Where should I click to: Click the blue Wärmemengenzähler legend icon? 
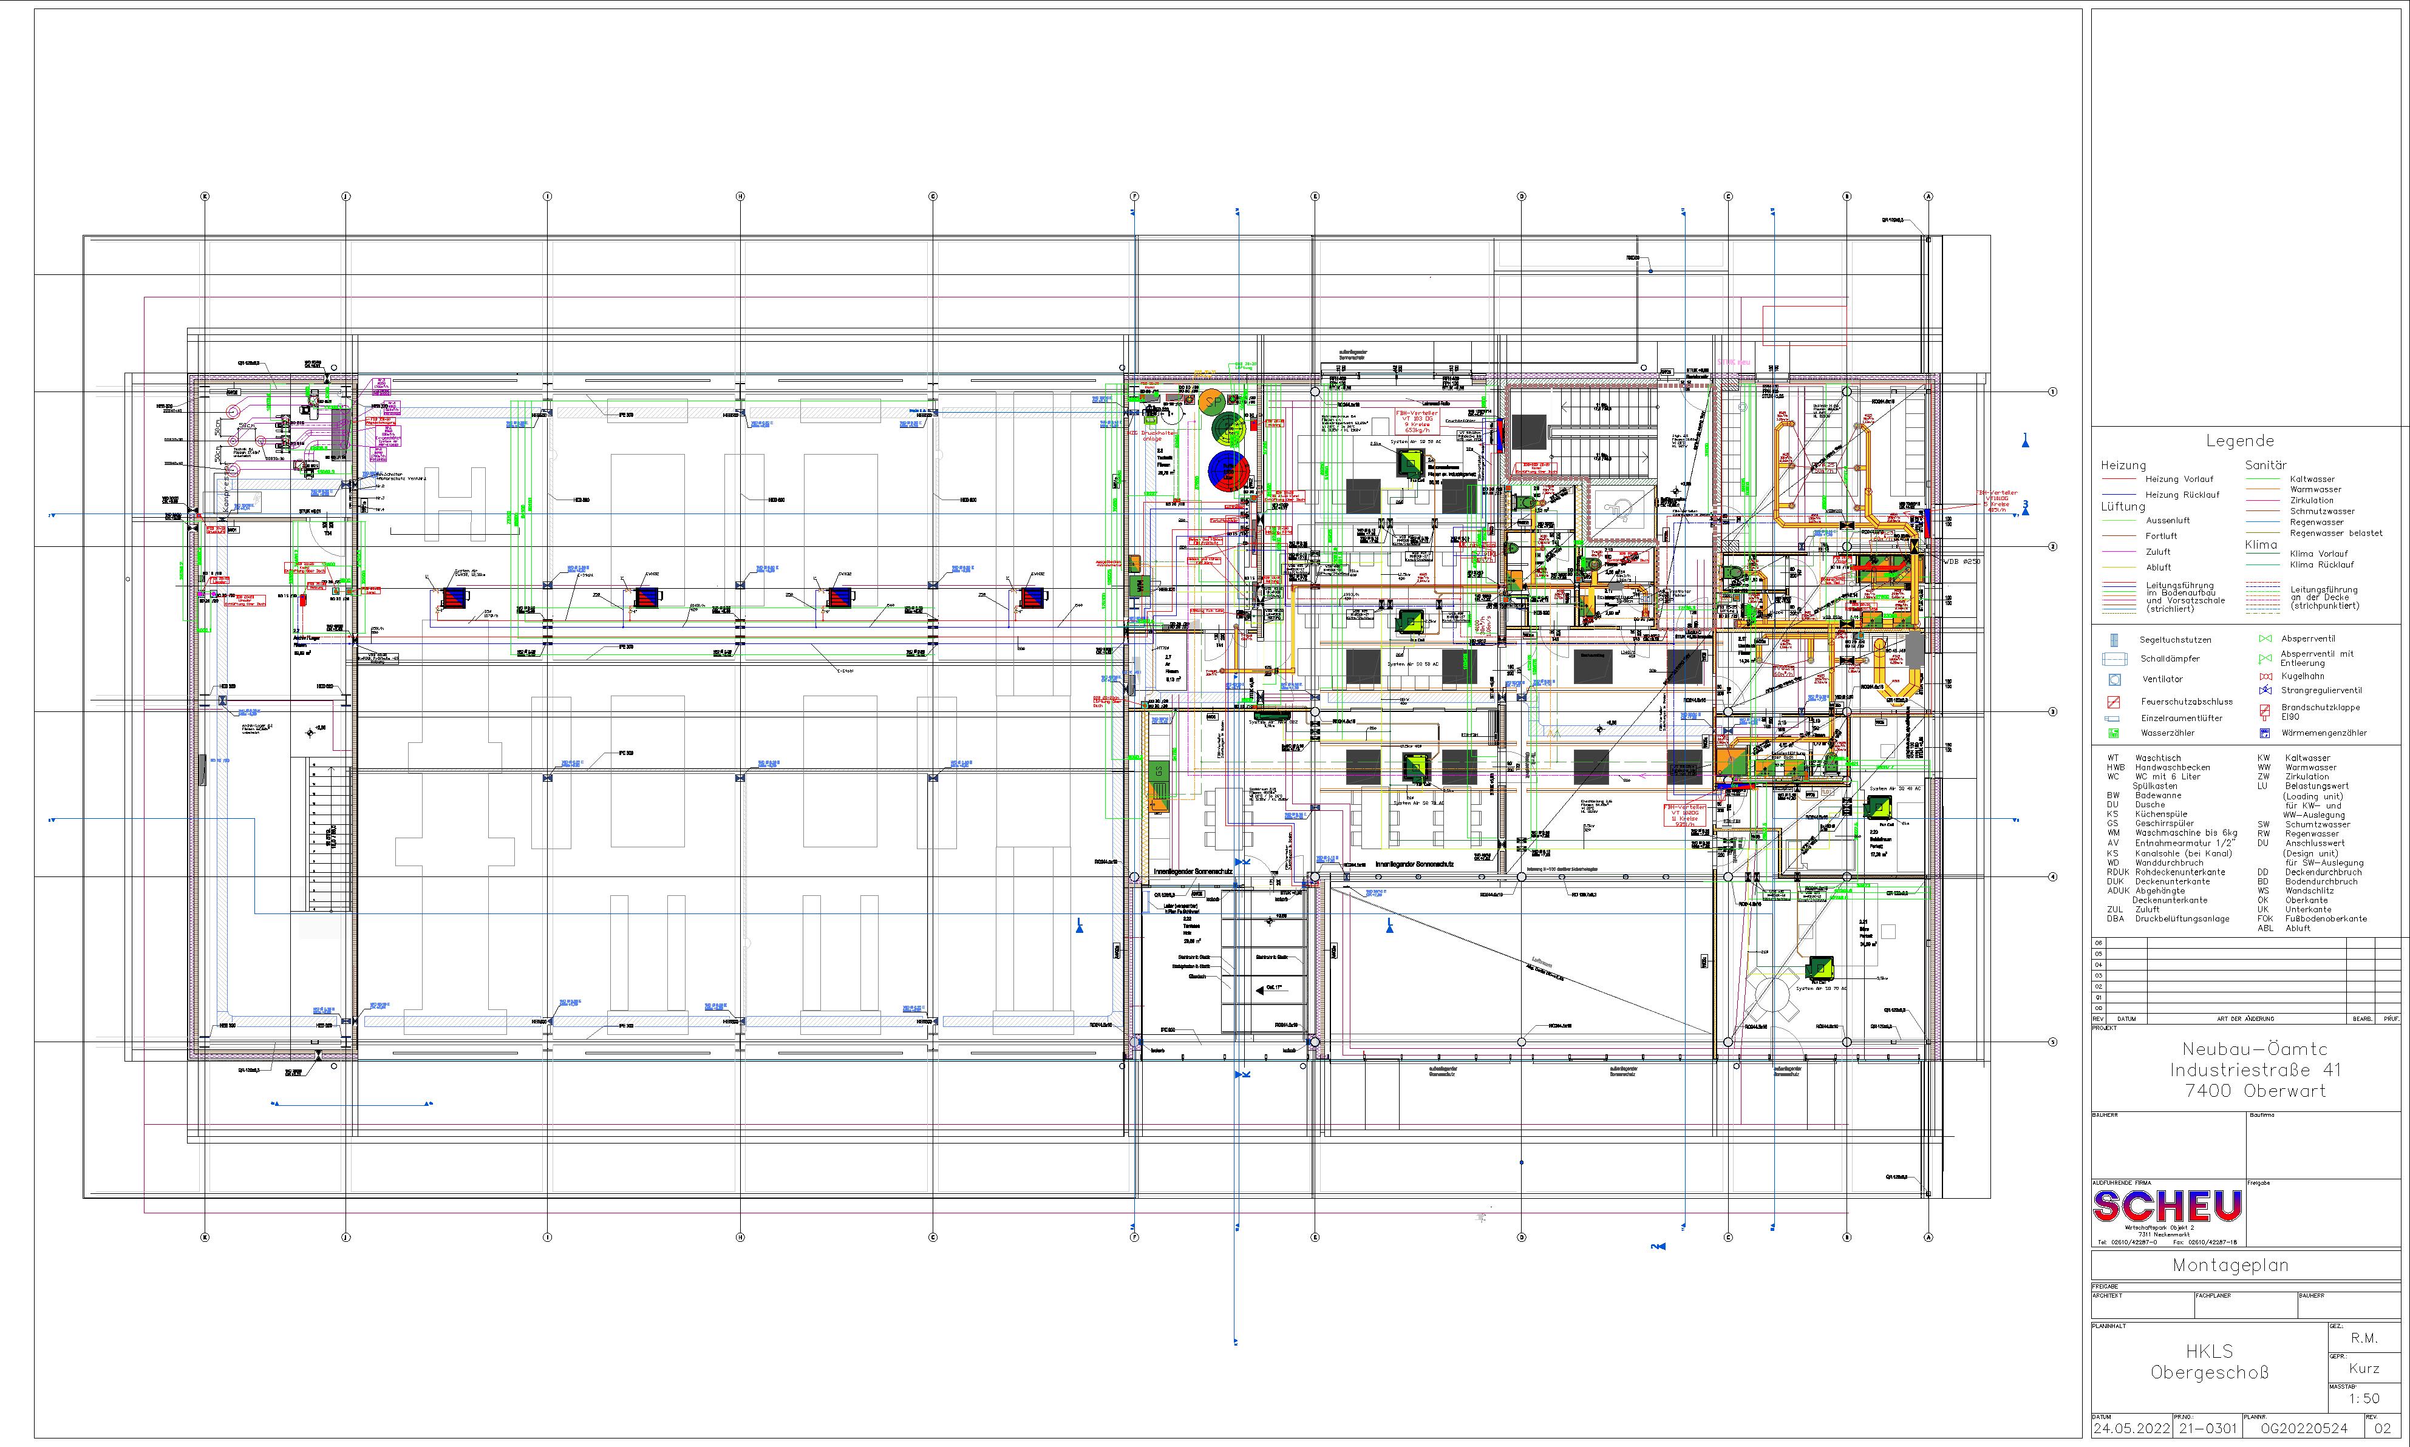2265,732
